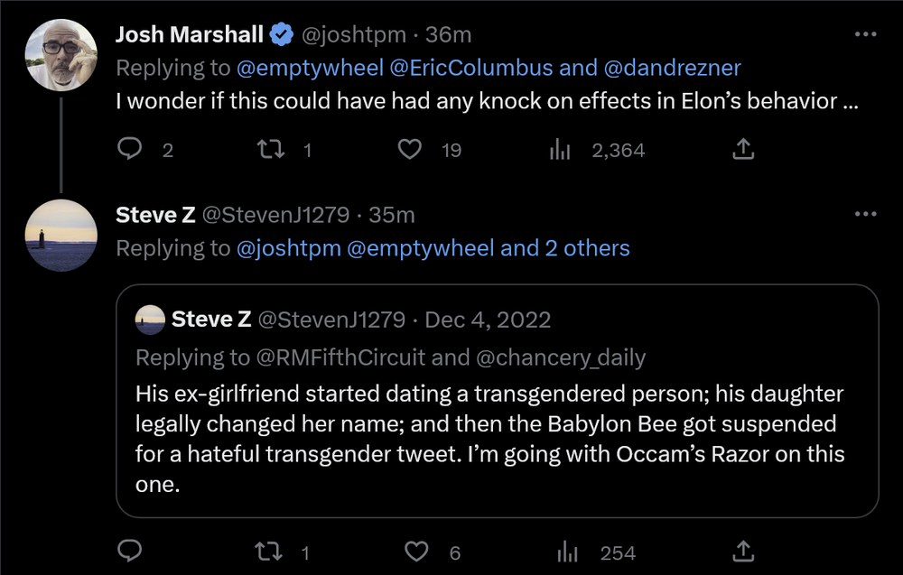Reply to Josh Marshall's tweet
Image resolution: width=903 pixels, height=575 pixels.
tap(131, 149)
